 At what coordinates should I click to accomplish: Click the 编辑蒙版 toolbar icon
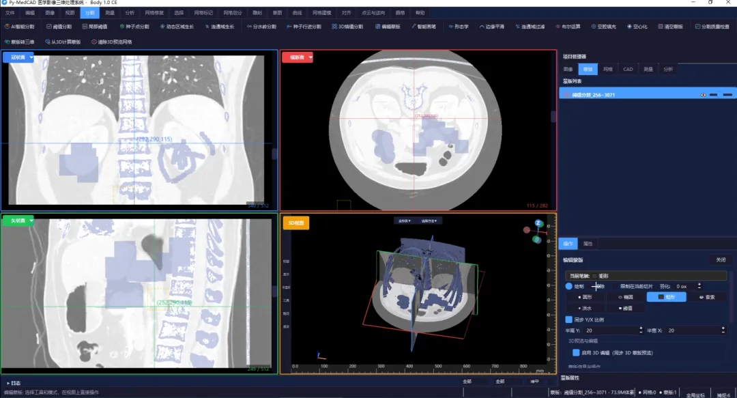click(x=388, y=27)
